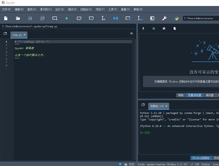Create a new file from the toolbar

[x=6, y=18]
